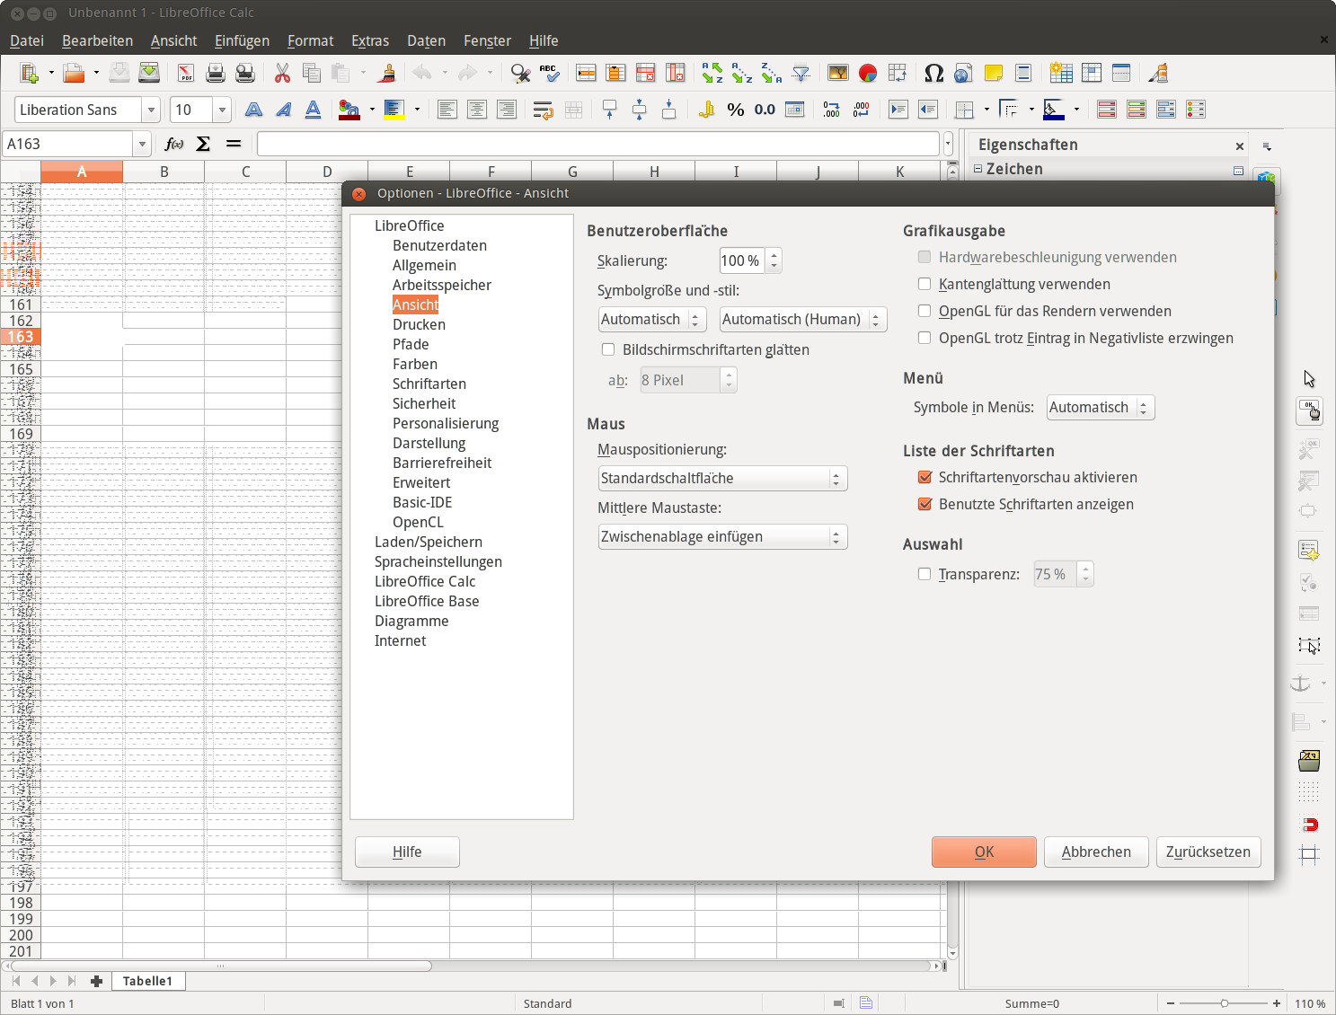This screenshot has width=1336, height=1015.
Task: Sort ascending A to Z
Action: point(742,74)
